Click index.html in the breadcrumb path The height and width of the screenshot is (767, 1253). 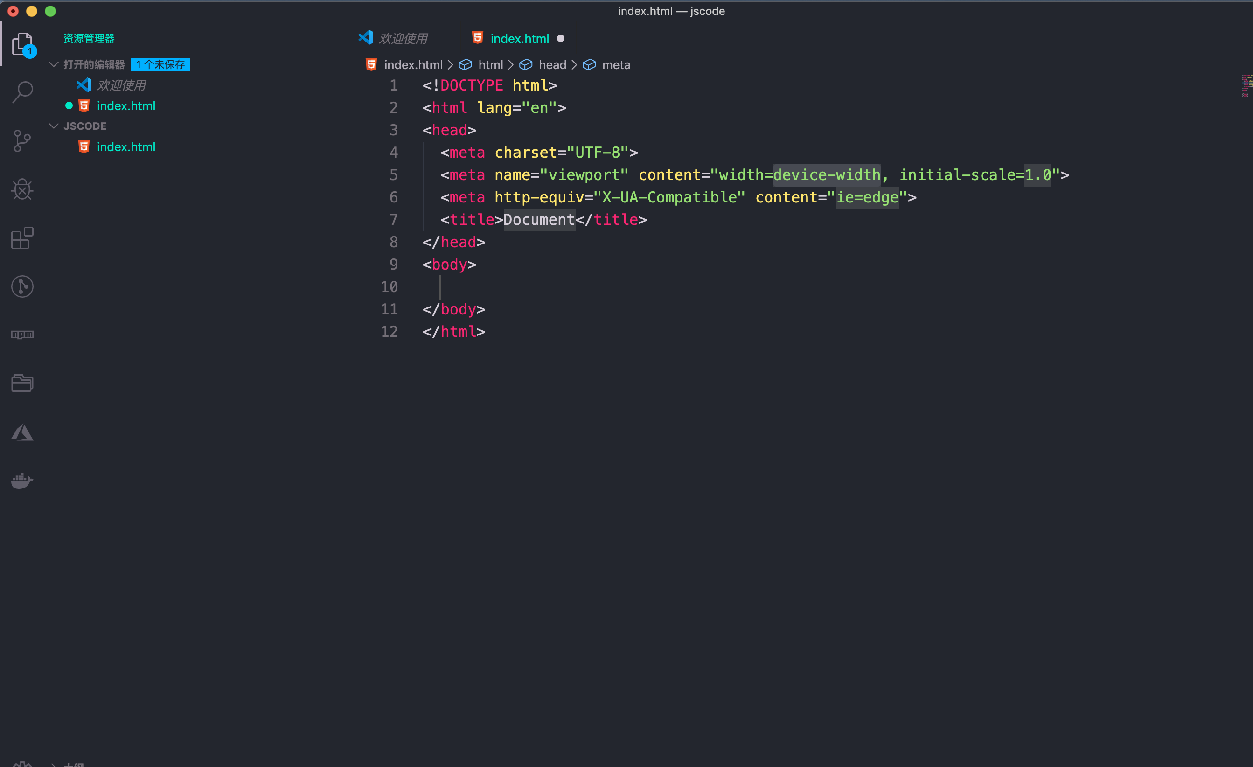(413, 64)
